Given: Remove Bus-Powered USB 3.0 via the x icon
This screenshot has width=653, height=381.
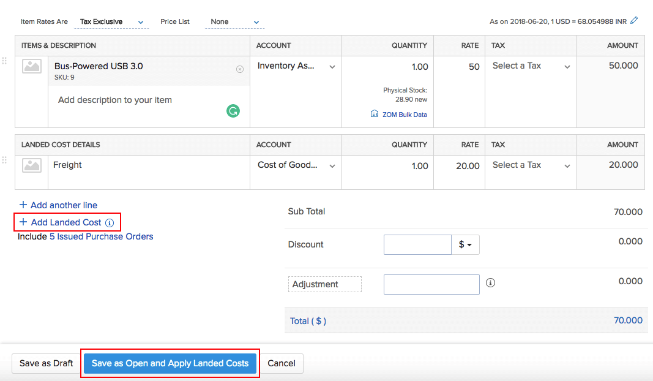Looking at the screenshot, I should point(239,69).
